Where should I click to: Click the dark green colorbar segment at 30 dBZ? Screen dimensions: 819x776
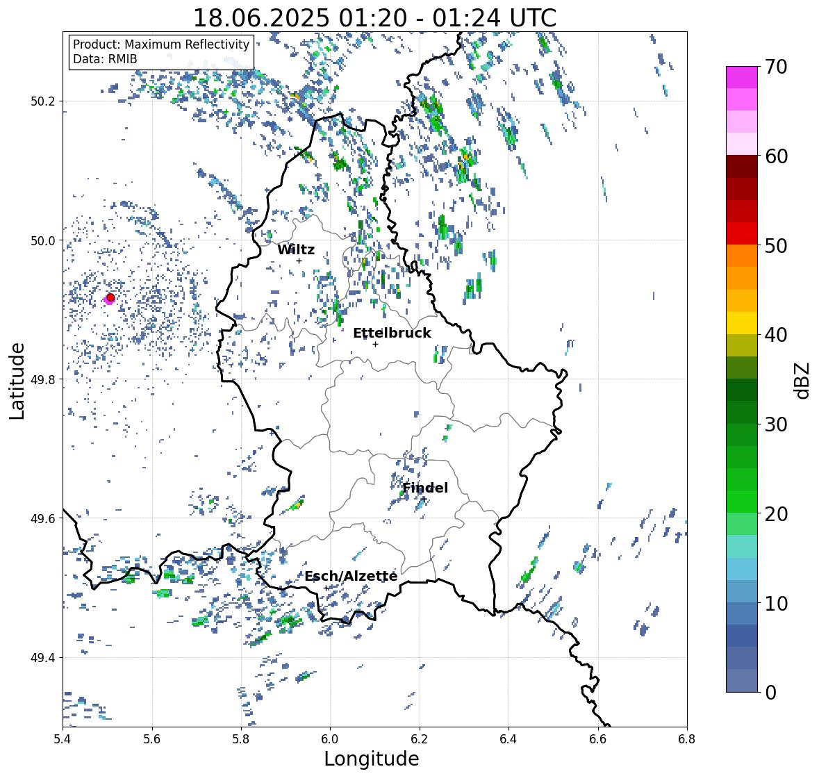pos(742,413)
